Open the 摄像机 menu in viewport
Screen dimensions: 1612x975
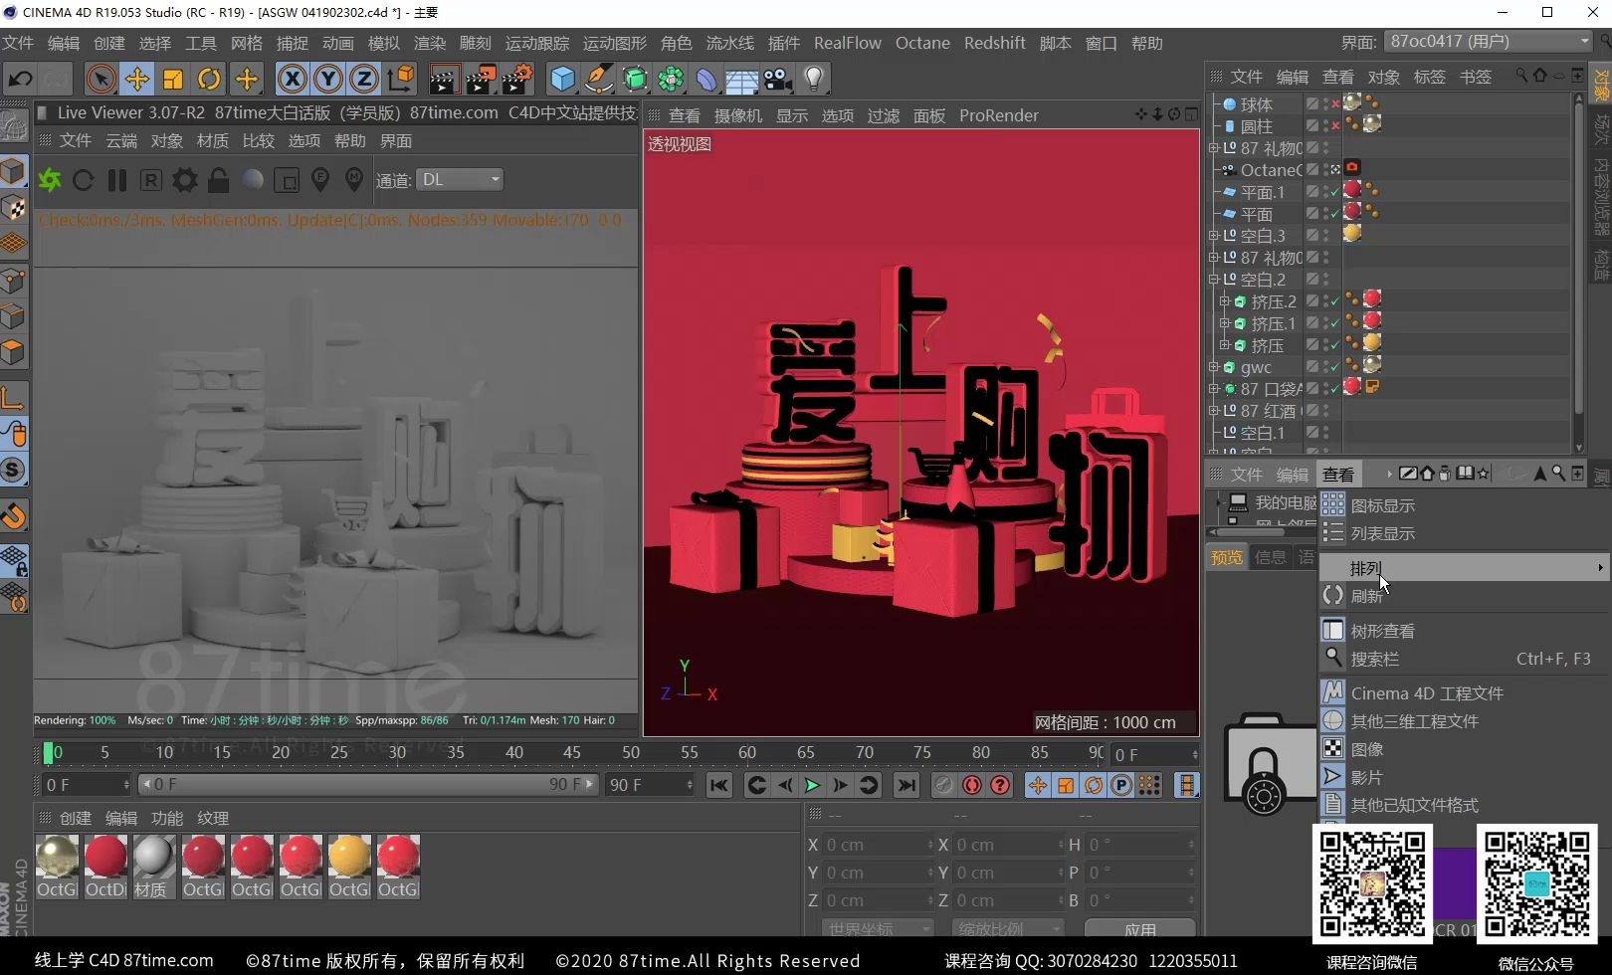(738, 115)
